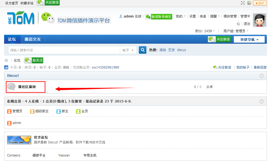Switch to the 婚恋交友 tab

[x=33, y=39]
